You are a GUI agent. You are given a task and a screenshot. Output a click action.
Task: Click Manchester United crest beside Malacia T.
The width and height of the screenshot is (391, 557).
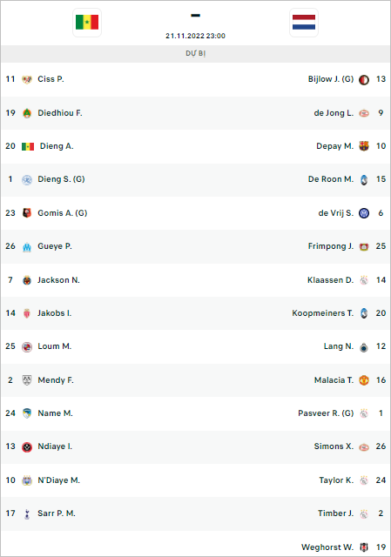click(364, 380)
